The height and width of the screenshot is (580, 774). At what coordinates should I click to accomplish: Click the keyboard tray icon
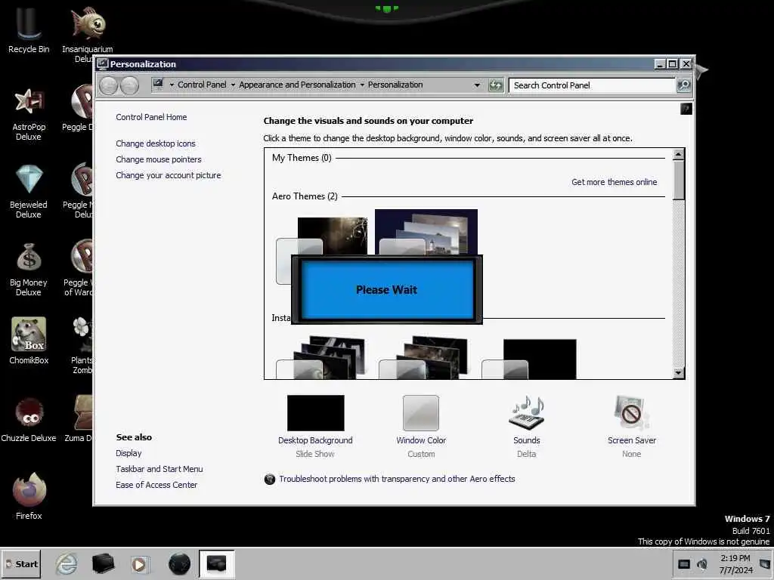click(x=683, y=563)
